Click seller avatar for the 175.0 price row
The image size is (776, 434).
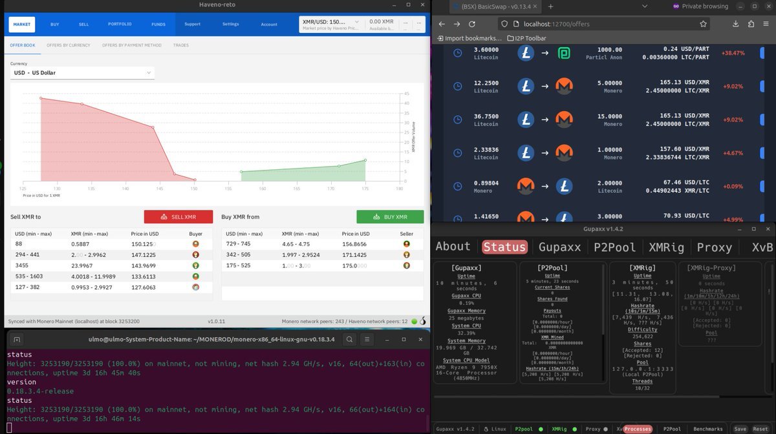pyautogui.click(x=406, y=265)
